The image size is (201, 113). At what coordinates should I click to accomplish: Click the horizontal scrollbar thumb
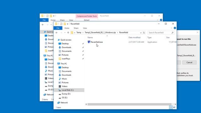point(129,104)
